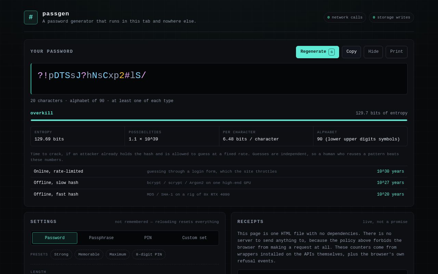Apply the Strong preset
438x274 pixels.
click(x=61, y=254)
